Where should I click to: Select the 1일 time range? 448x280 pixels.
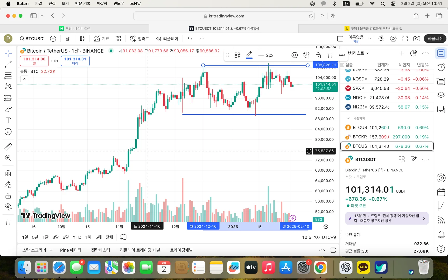25,237
